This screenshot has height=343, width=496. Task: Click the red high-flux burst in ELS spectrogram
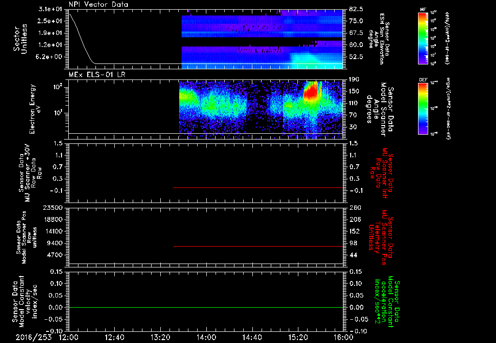pyautogui.click(x=310, y=91)
